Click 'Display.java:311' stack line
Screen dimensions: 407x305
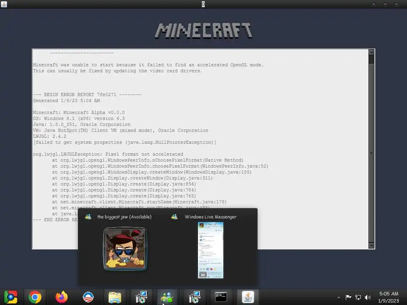tap(132, 178)
